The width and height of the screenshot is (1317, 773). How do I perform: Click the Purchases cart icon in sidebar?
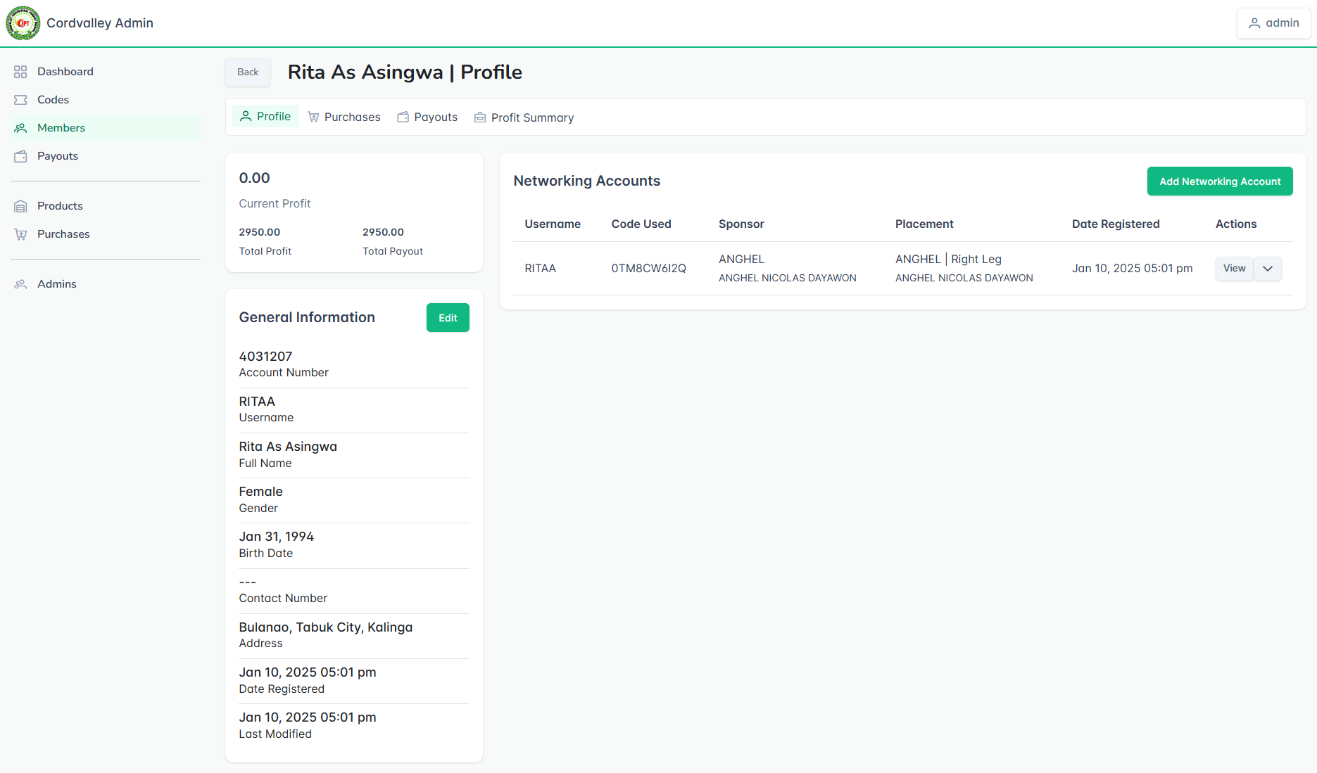coord(20,234)
